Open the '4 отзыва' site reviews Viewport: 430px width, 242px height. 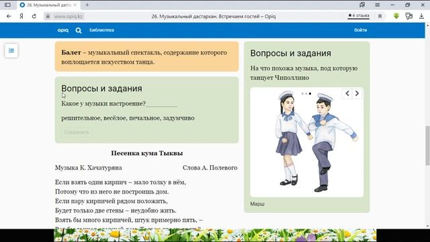pyautogui.click(x=358, y=16)
